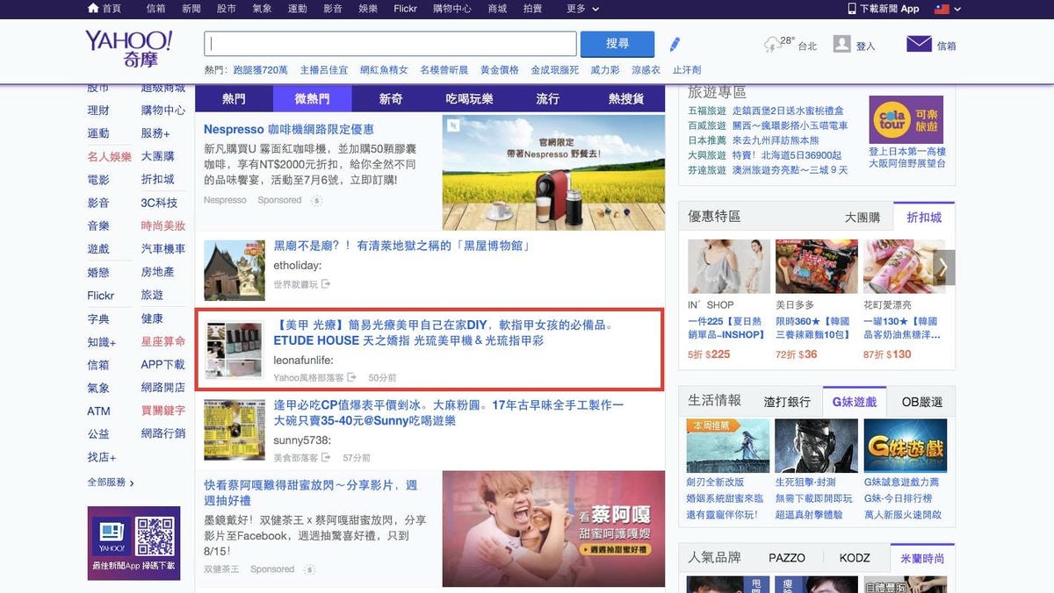This screenshot has height=593, width=1054.
Task: Click inside the Yahoo search text box
Action: click(x=390, y=44)
